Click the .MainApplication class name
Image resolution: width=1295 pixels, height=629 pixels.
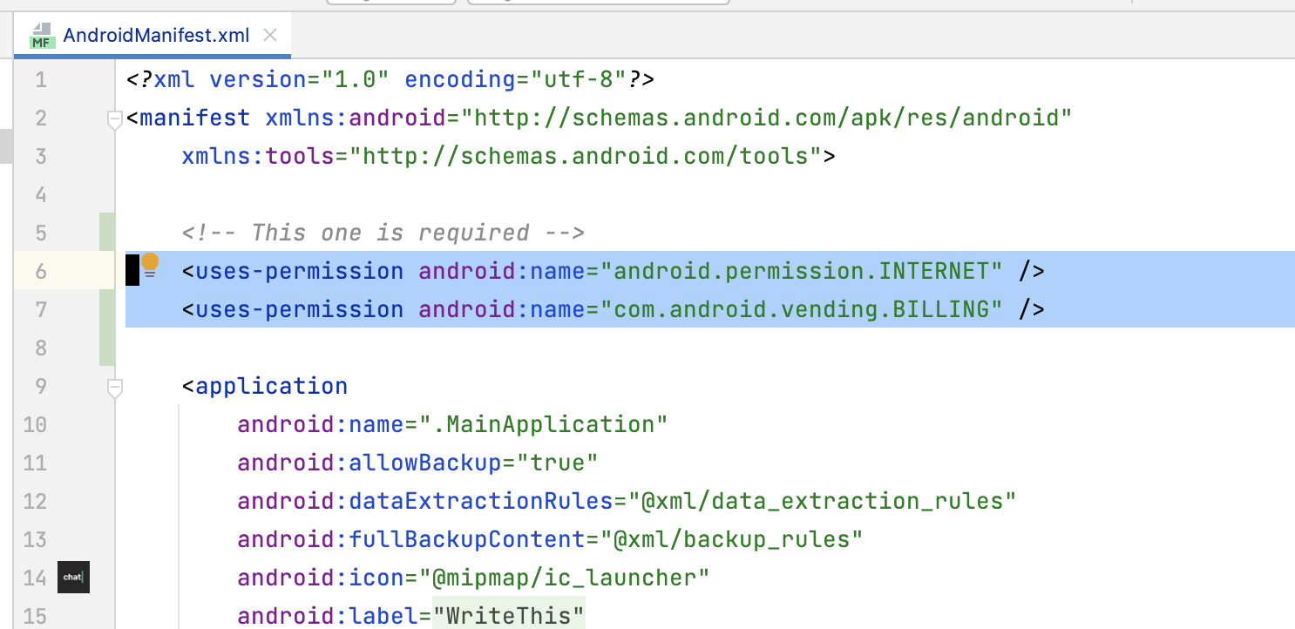[543, 424]
